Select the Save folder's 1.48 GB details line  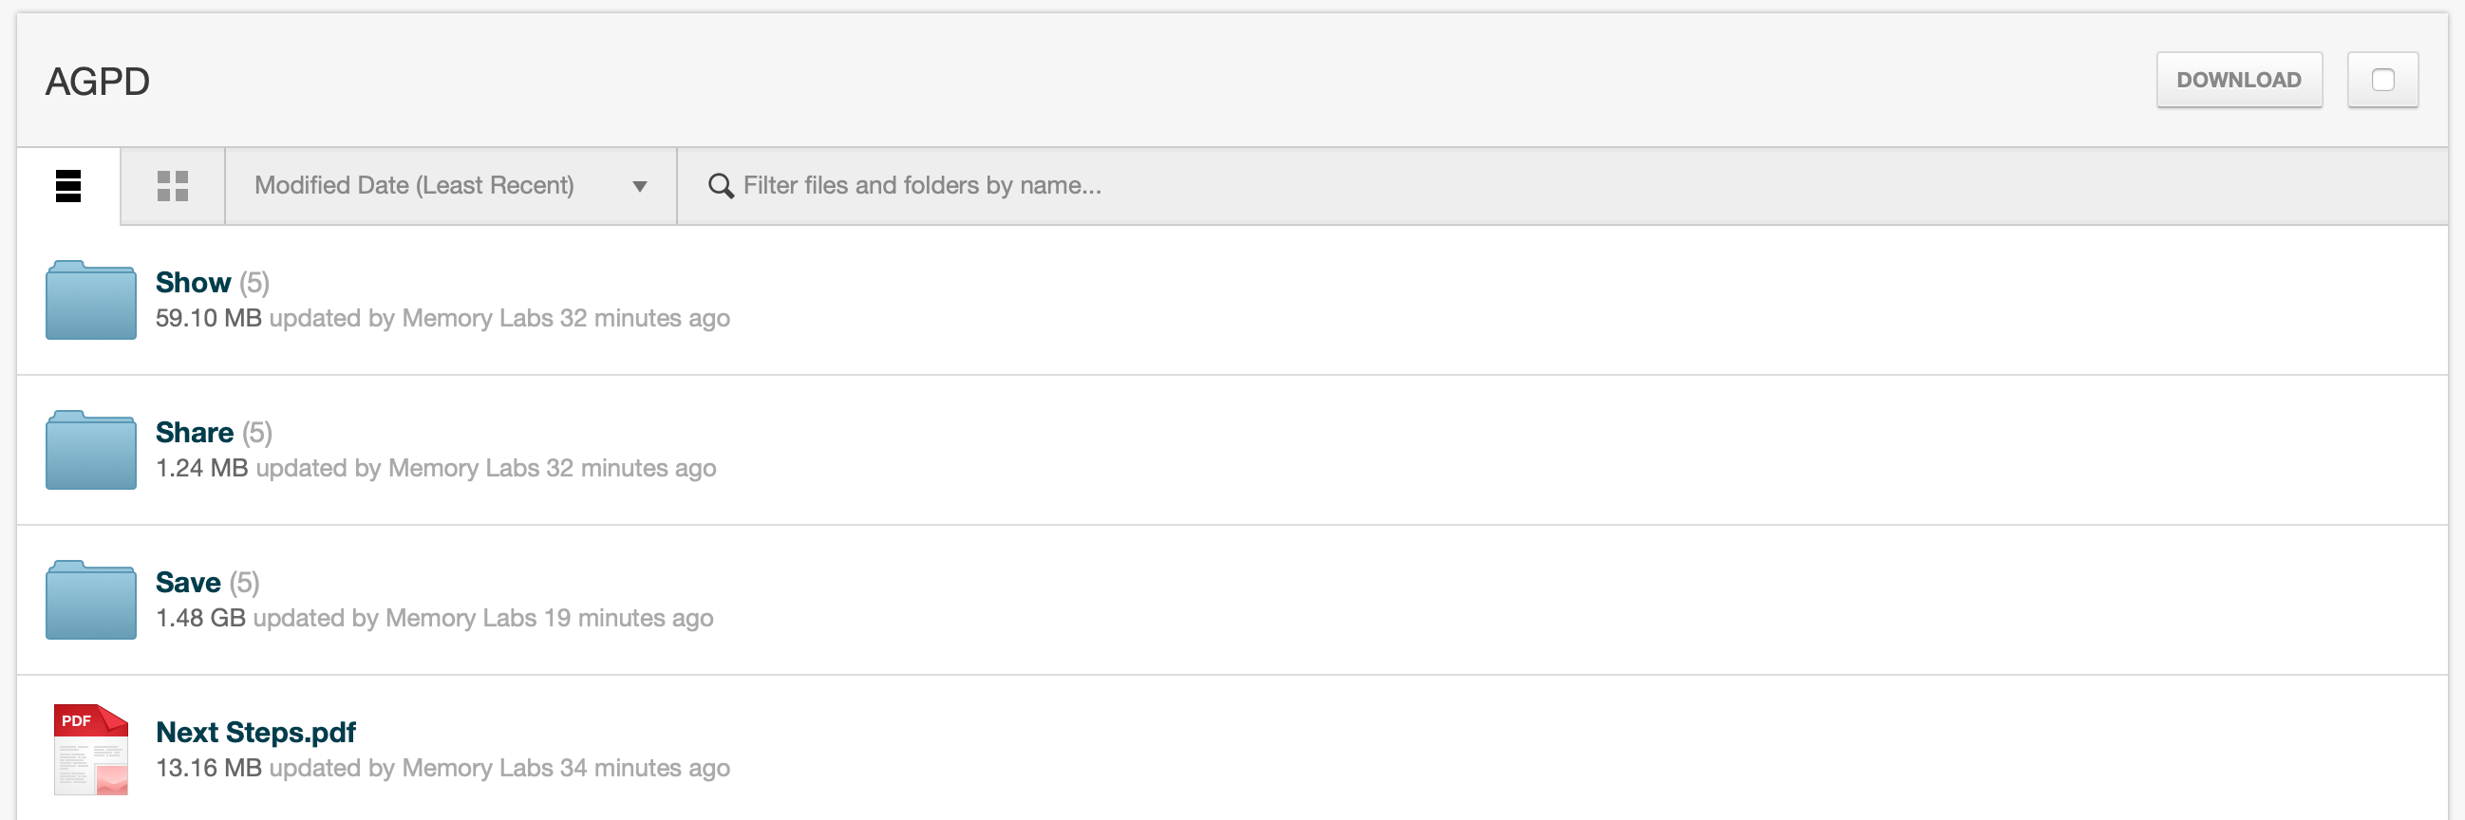435,618
